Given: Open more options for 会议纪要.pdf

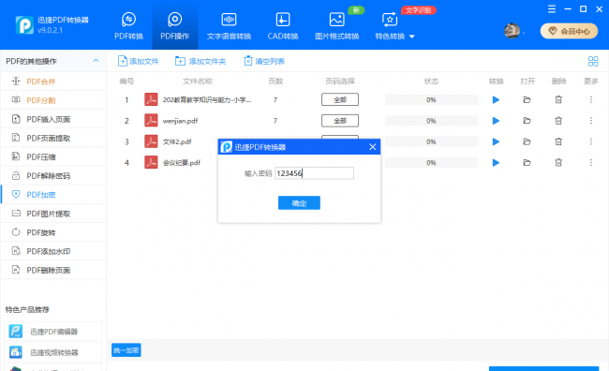Looking at the screenshot, I should (591, 163).
